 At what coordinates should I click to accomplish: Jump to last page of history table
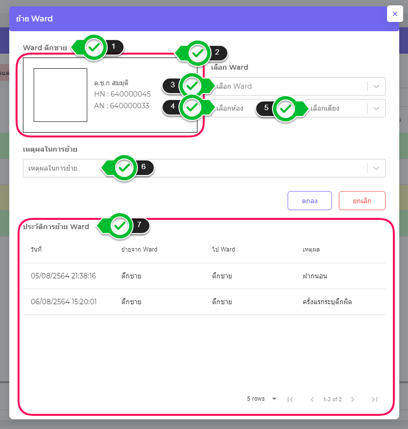[x=374, y=399]
